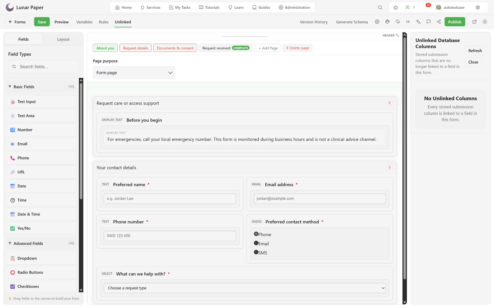
Task: Go back to Forms
Action: click(x=17, y=22)
